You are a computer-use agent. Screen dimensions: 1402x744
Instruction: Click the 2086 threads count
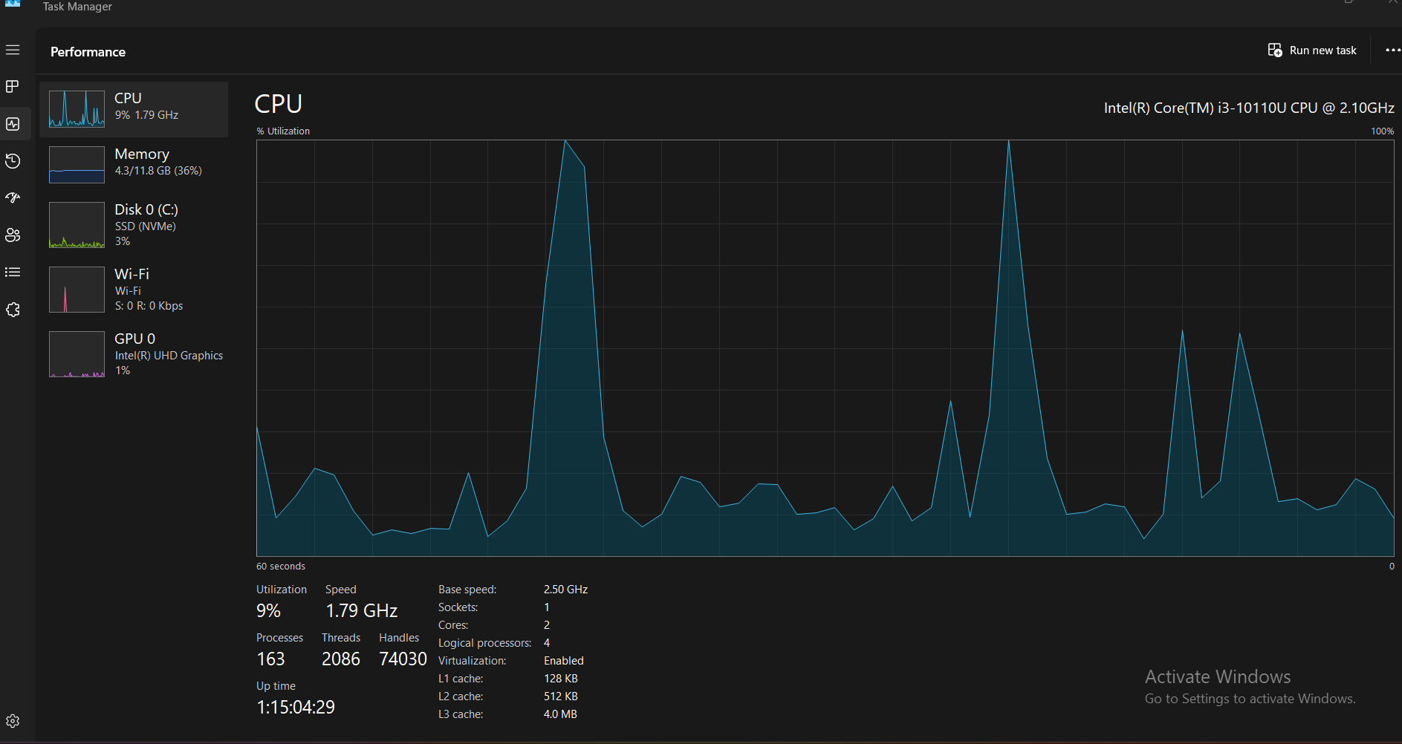[341, 659]
